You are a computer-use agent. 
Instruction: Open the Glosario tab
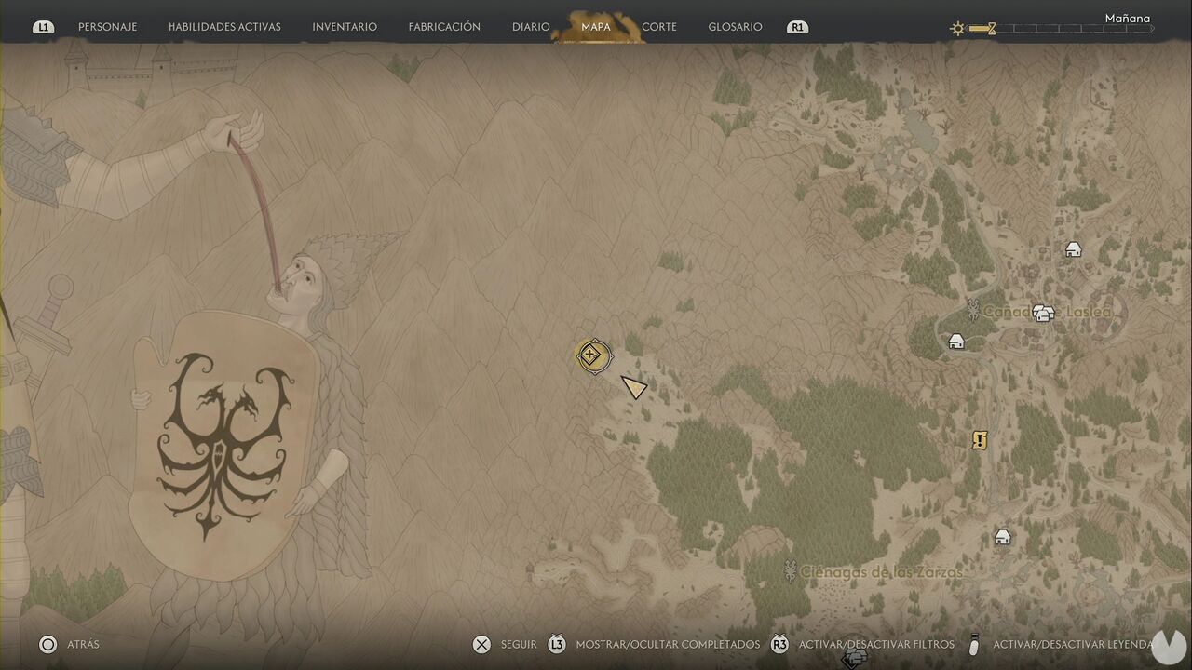pos(735,27)
